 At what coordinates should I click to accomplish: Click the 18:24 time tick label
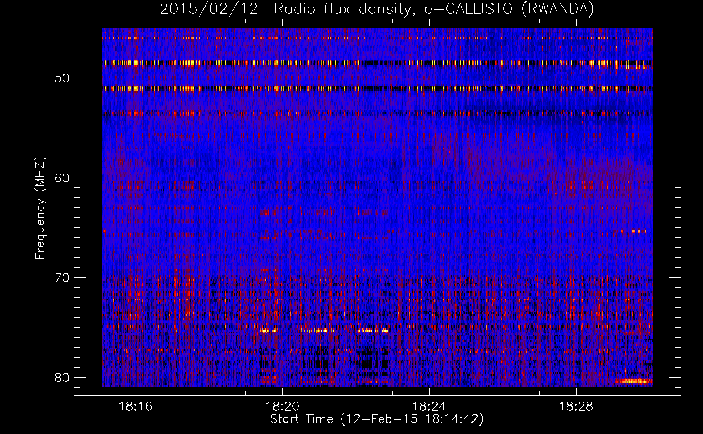(429, 407)
